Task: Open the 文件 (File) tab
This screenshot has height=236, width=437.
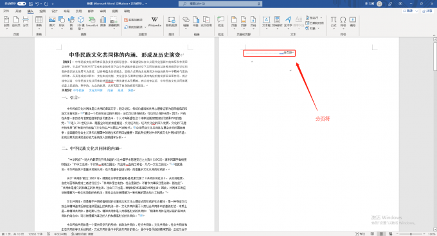Action: point(6,11)
